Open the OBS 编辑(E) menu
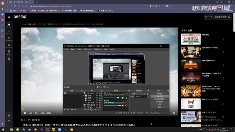This screenshot has height=132, width=235. coord(73,49)
